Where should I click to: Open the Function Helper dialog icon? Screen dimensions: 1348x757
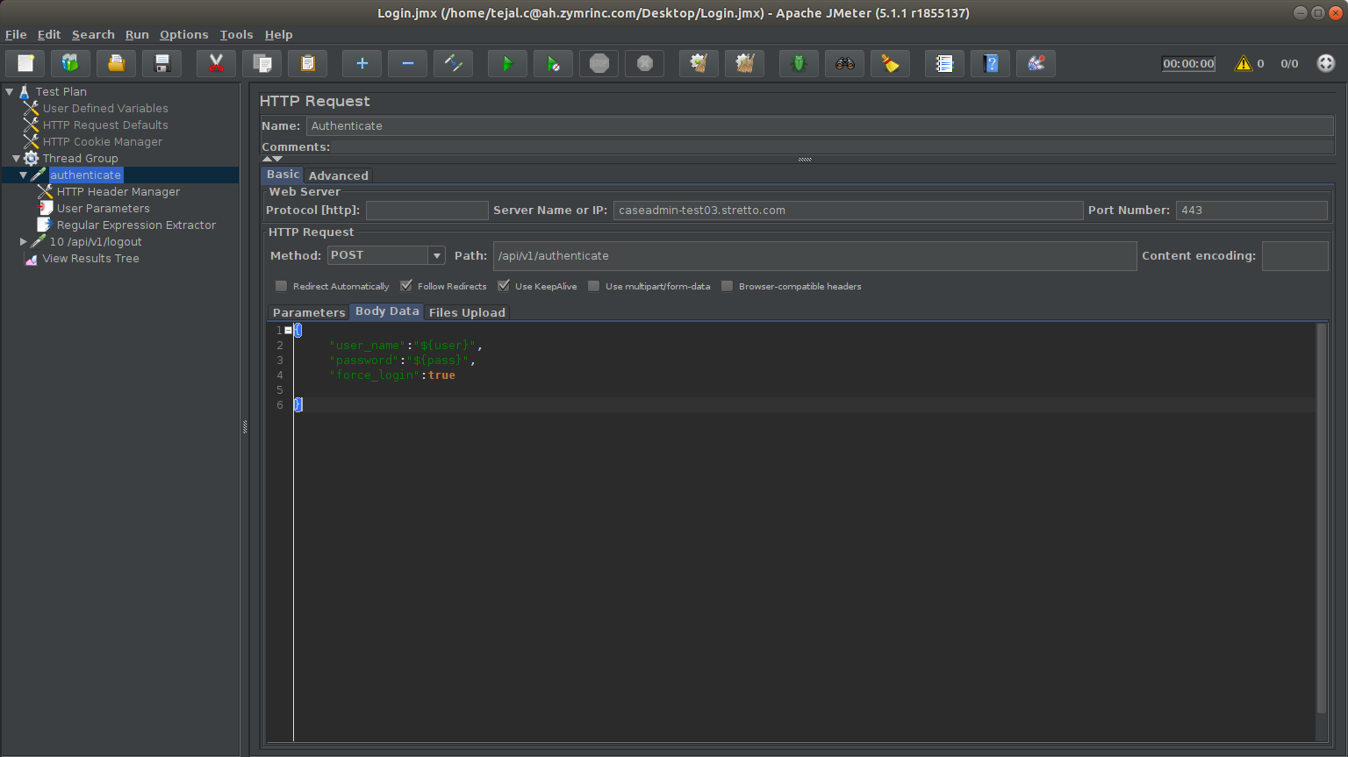tap(944, 63)
